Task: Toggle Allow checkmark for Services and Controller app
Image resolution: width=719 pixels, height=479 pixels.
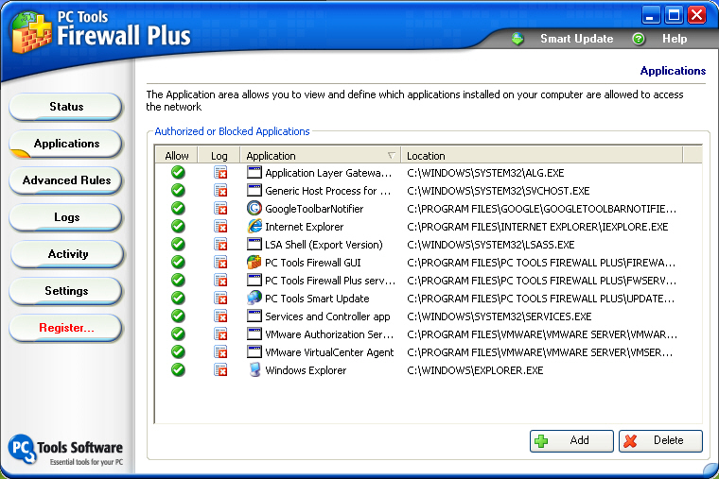Action: (178, 316)
